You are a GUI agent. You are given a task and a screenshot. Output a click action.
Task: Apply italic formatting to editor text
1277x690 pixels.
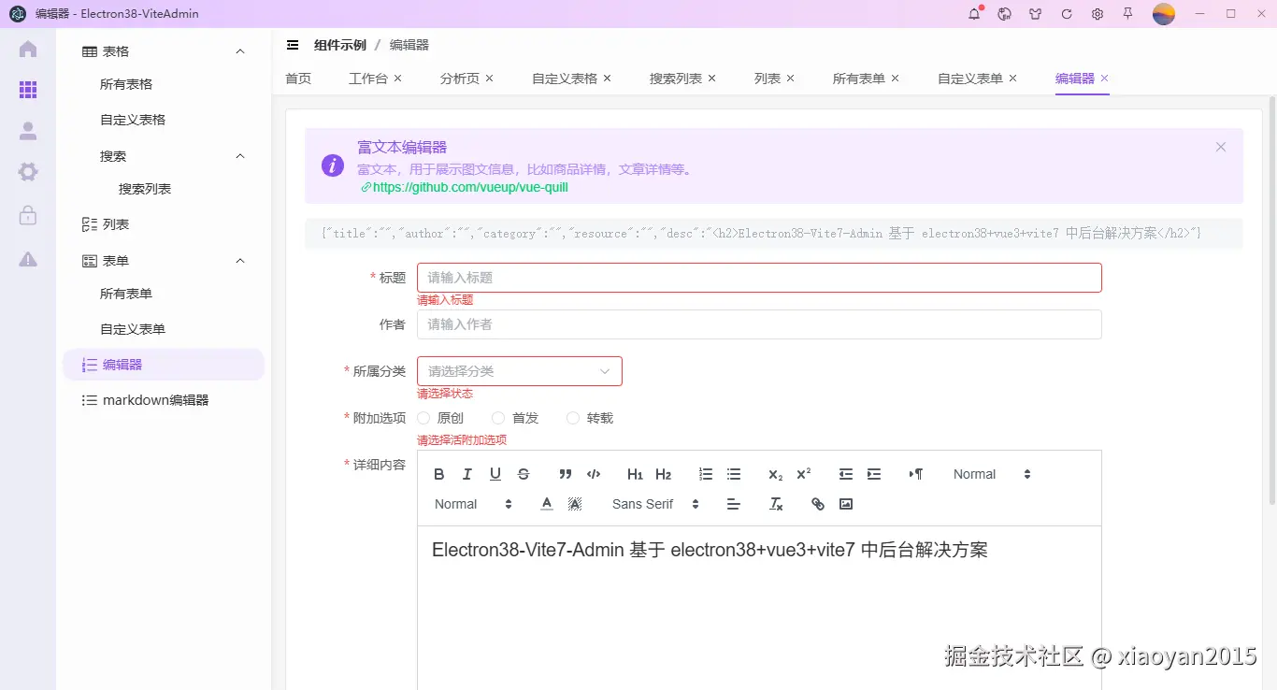tap(466, 474)
